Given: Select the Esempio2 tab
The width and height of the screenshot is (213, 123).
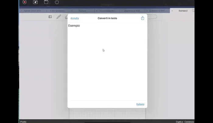Looking at the screenshot, I should (183, 11).
